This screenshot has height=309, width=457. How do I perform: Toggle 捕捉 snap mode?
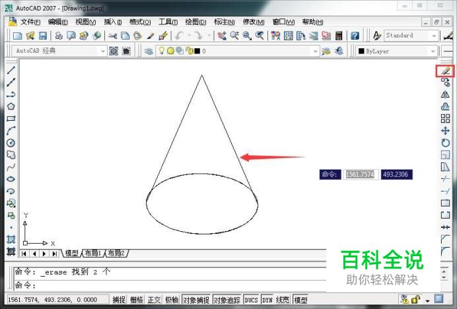[x=119, y=300]
